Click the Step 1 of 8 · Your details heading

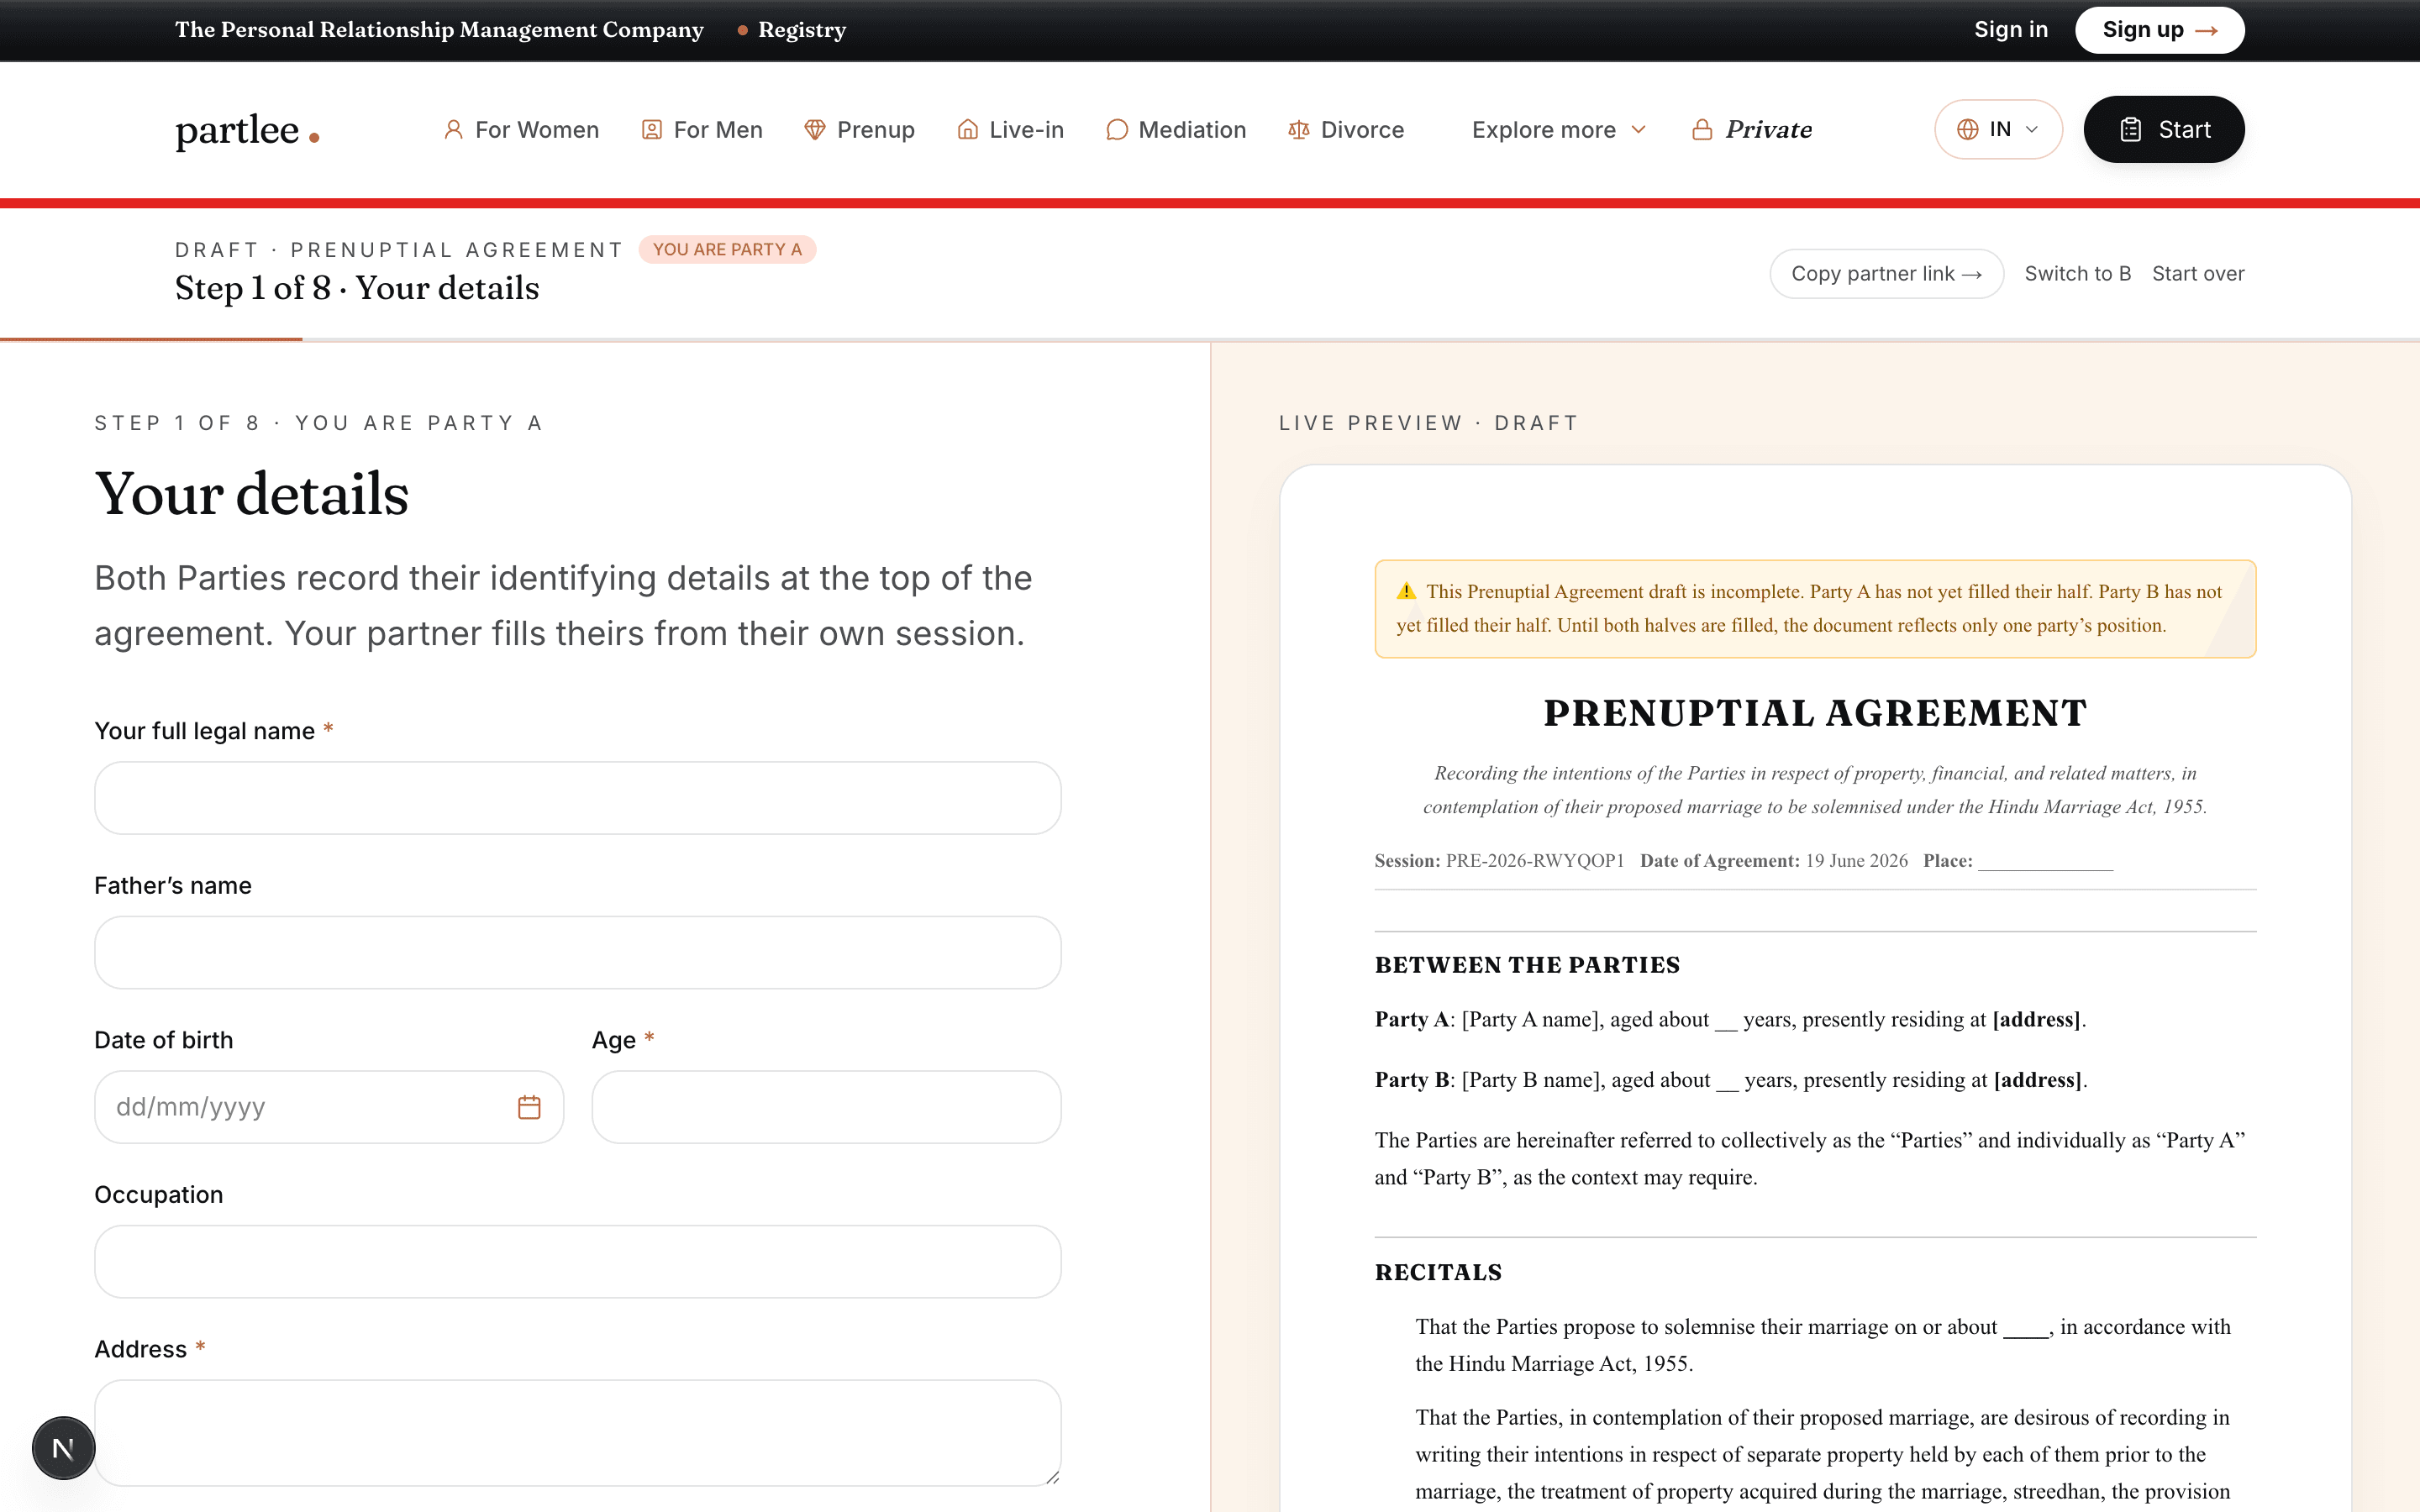357,288
